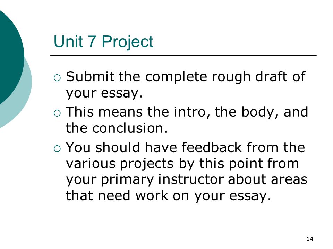The height and width of the screenshot is (249, 333).
Task: Click the text 'your essay.' in first bullet
Action: 104,93
